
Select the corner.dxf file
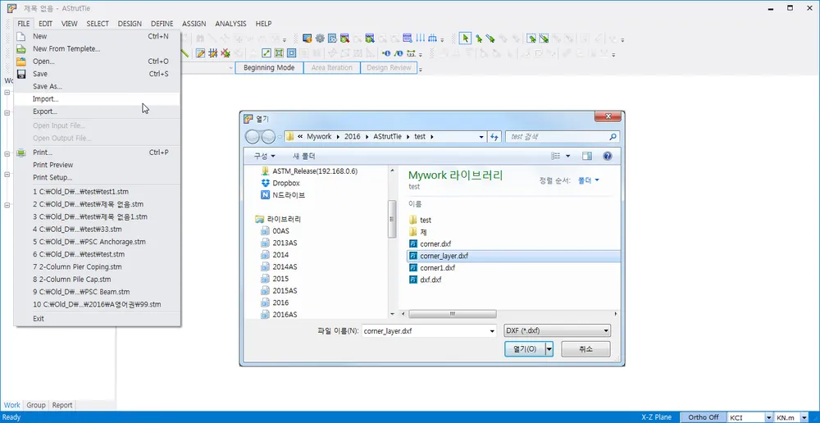(x=435, y=243)
